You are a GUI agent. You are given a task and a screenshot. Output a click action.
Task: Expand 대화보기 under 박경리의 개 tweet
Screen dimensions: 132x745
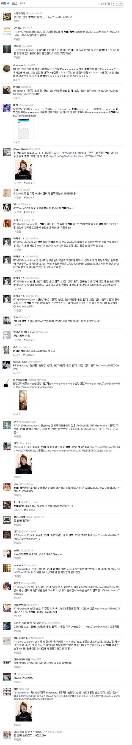coord(29,340)
